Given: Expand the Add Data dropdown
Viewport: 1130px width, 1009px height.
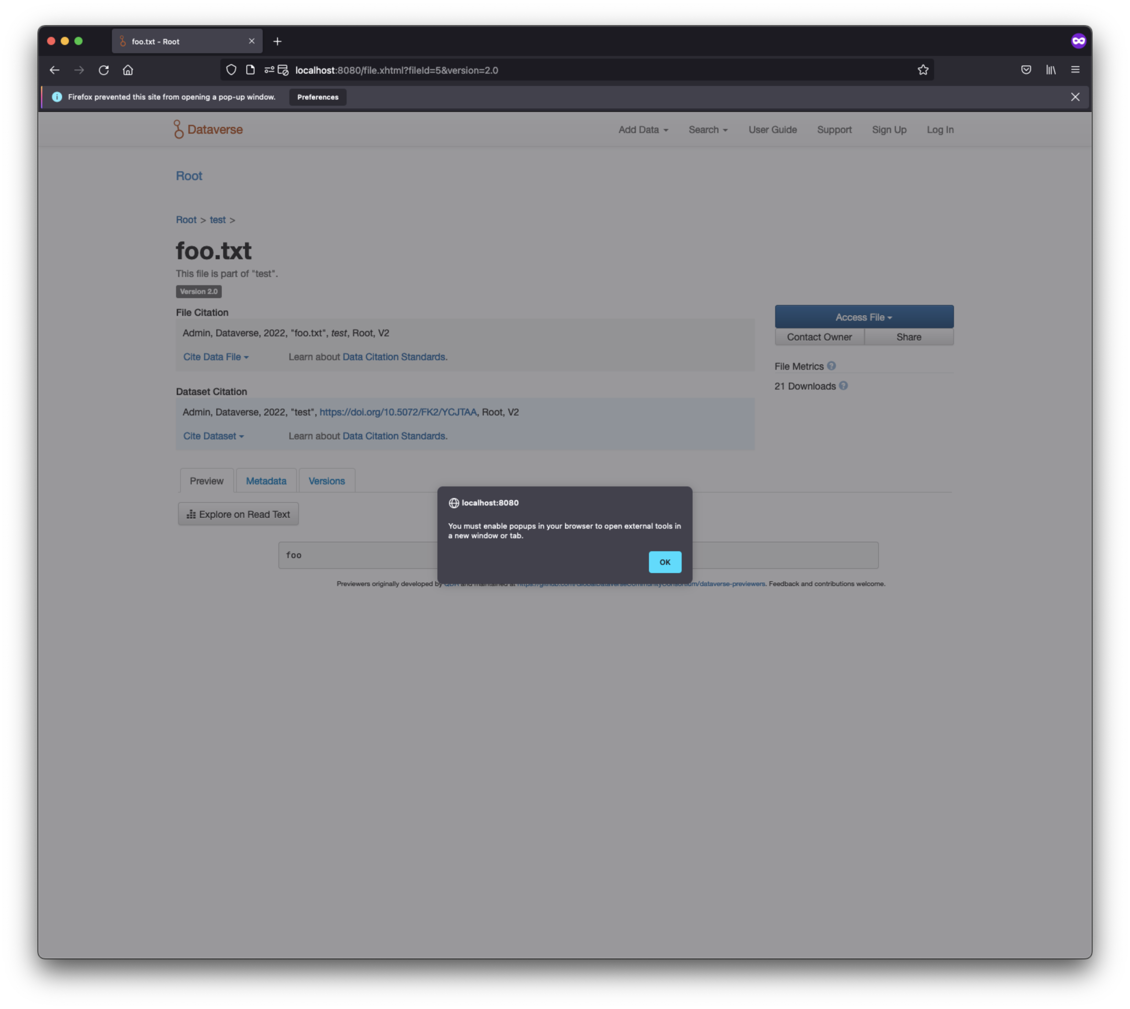Looking at the screenshot, I should [643, 130].
